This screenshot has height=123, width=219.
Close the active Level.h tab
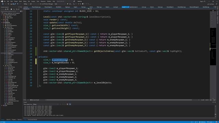click(129, 7)
